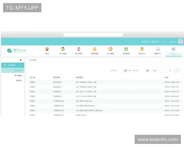184x147 pixels.
Task: Click the end date input field
Action: (x=138, y=70)
